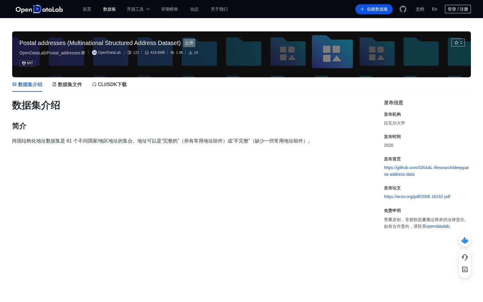Image resolution: width=483 pixels, height=302 pixels.
Task: Switch to 数据集介绍 tab
Action: click(27, 85)
